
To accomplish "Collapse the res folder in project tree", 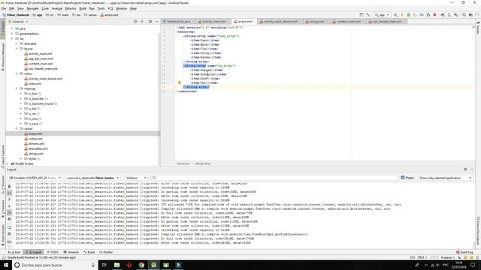I will 12,39.
